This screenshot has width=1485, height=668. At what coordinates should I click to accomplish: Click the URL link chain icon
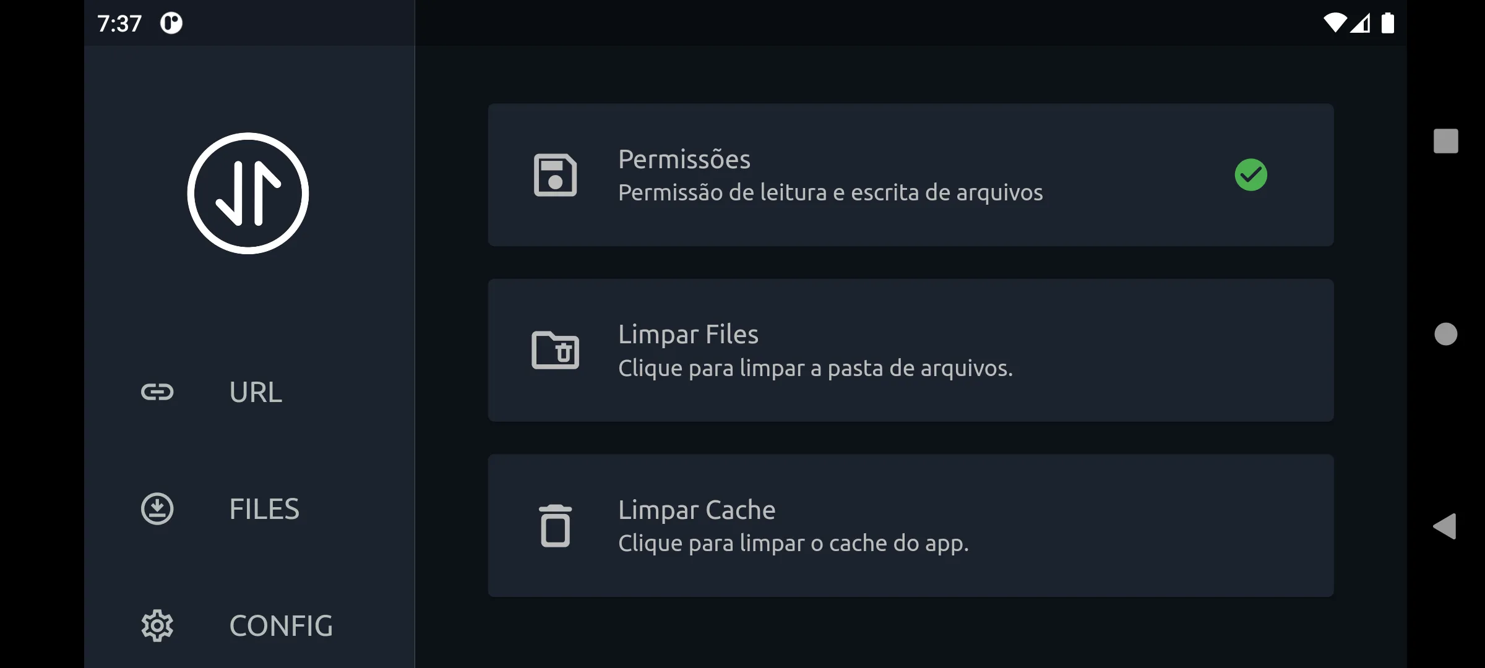(157, 392)
